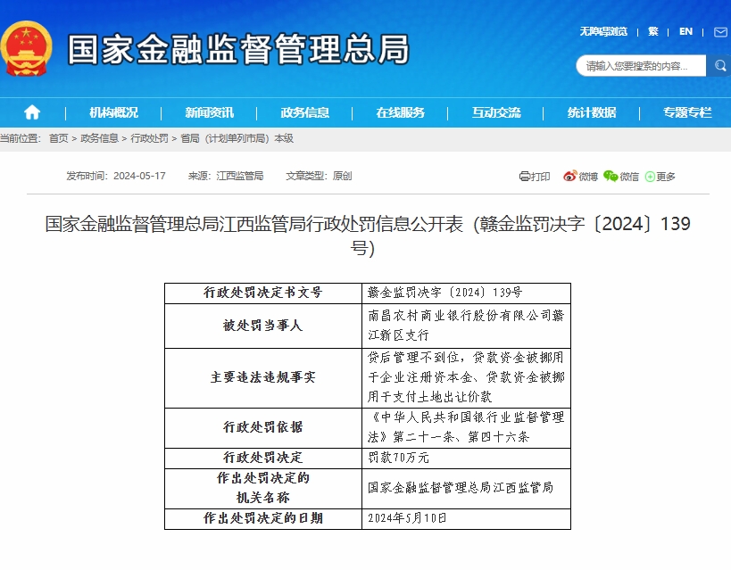731x570 pixels.
Task: Select the 赣金监罚决字〔2024〕139号 cell
Action: tap(466, 293)
